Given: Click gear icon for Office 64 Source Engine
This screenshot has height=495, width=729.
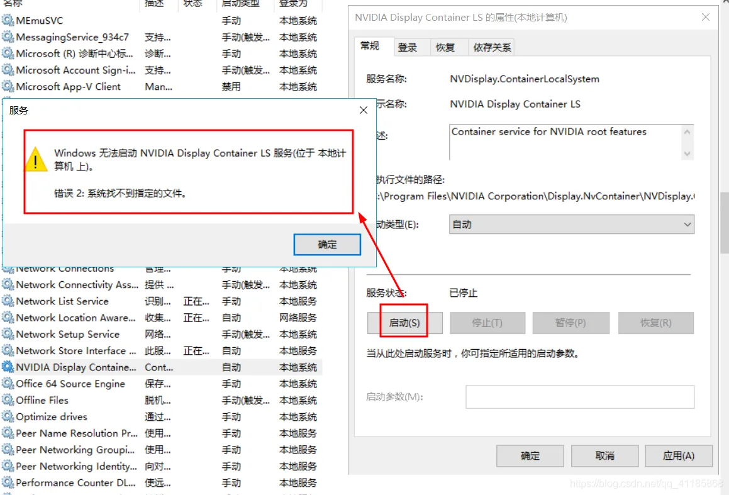Looking at the screenshot, I should pos(8,384).
